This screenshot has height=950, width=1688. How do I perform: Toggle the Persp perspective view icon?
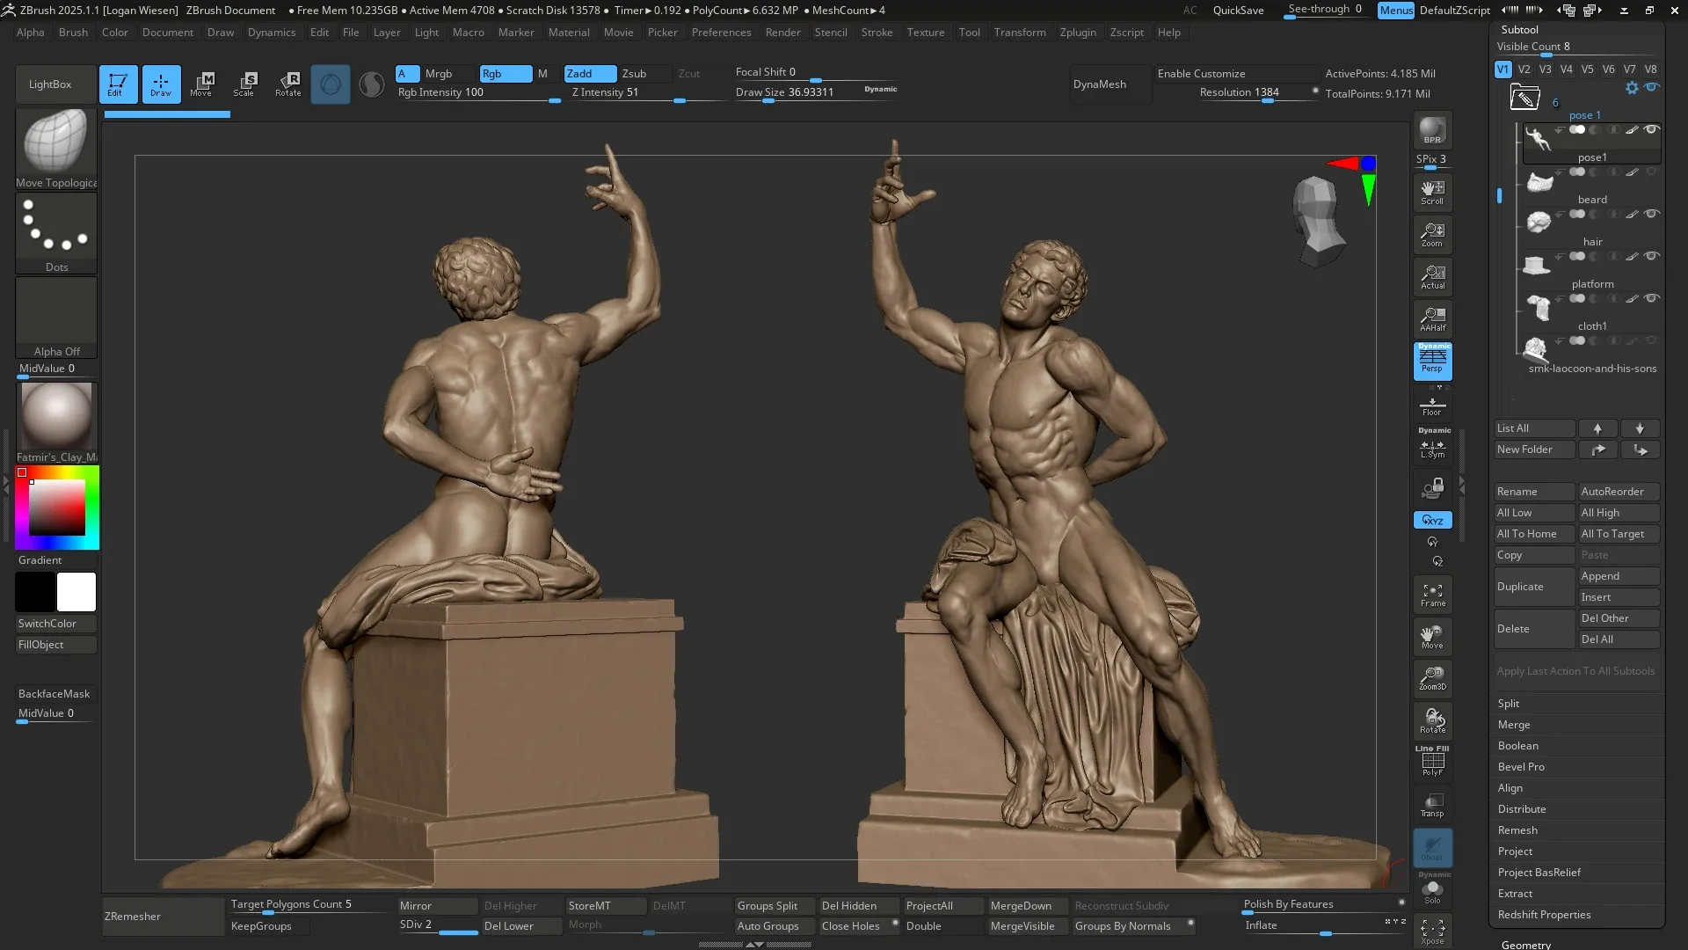coord(1432,361)
